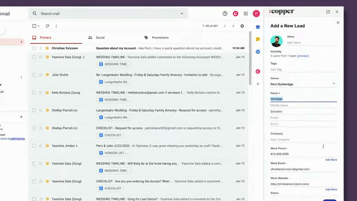Go to newer messages page
Screen dimensions: 357x201
pyautogui.click(x=224, y=26)
